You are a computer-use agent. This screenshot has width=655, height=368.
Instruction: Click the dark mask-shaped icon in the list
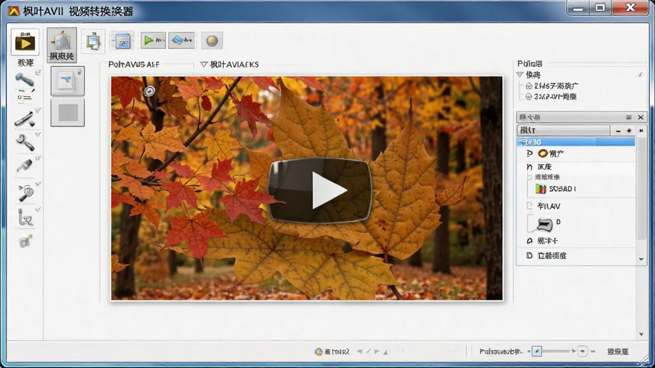tap(544, 224)
